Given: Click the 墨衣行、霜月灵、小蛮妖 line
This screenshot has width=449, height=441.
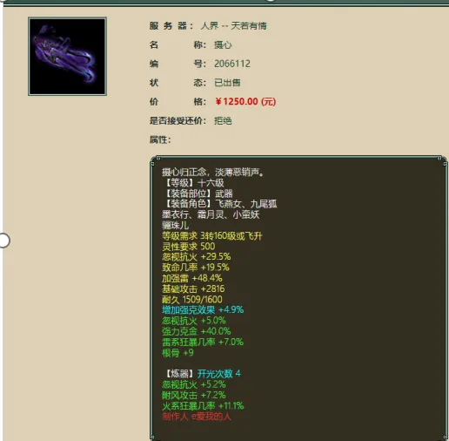Looking at the screenshot, I should [211, 214].
